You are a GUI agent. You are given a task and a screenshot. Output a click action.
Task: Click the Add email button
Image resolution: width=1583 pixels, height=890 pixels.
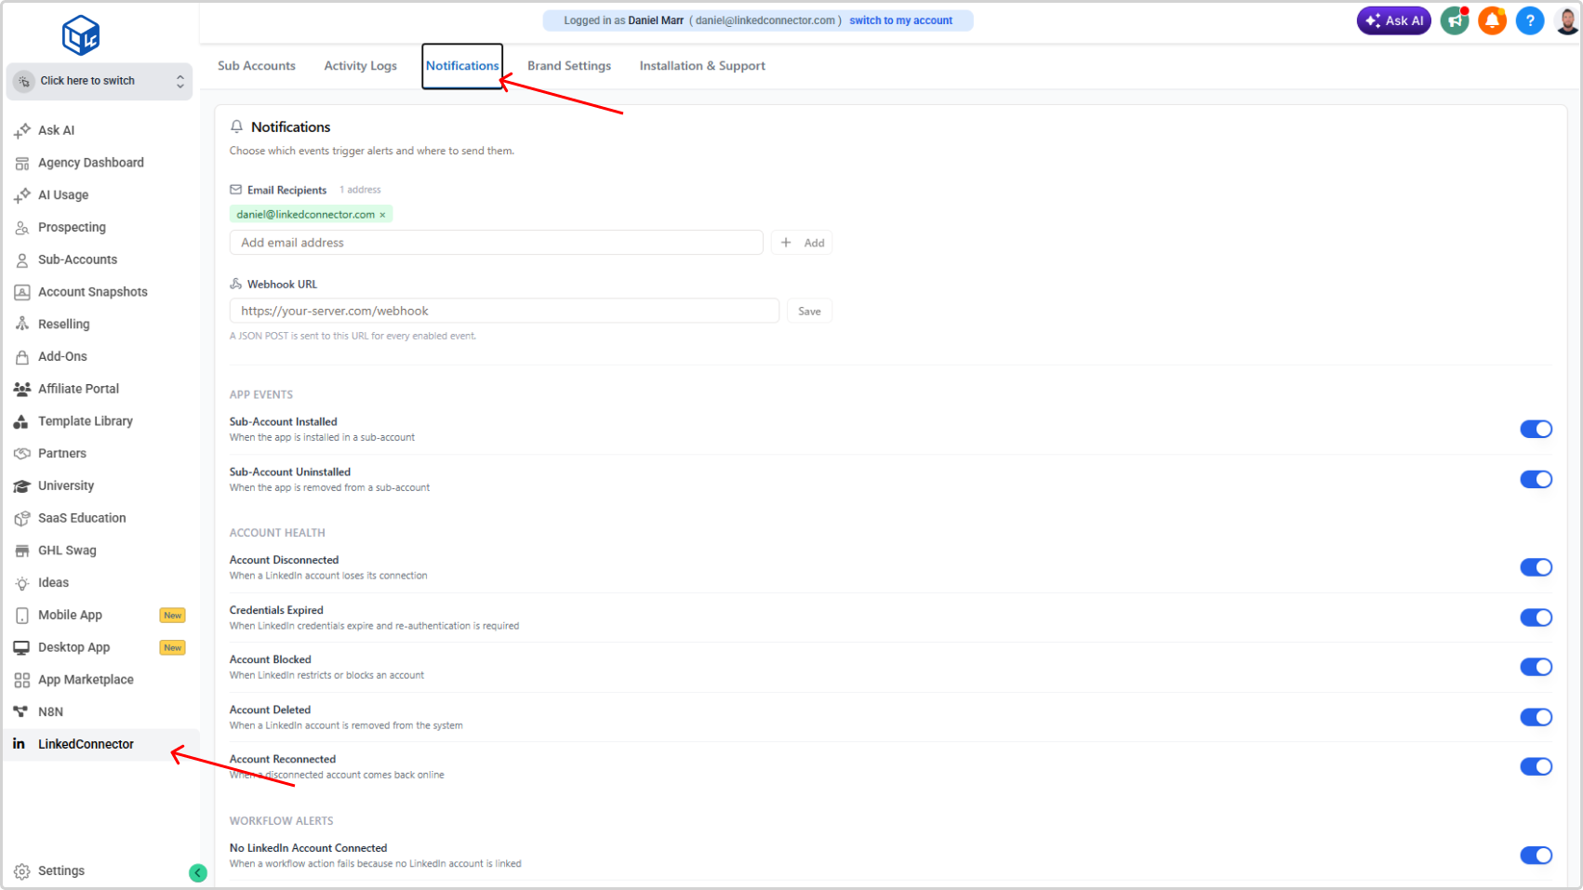click(802, 243)
